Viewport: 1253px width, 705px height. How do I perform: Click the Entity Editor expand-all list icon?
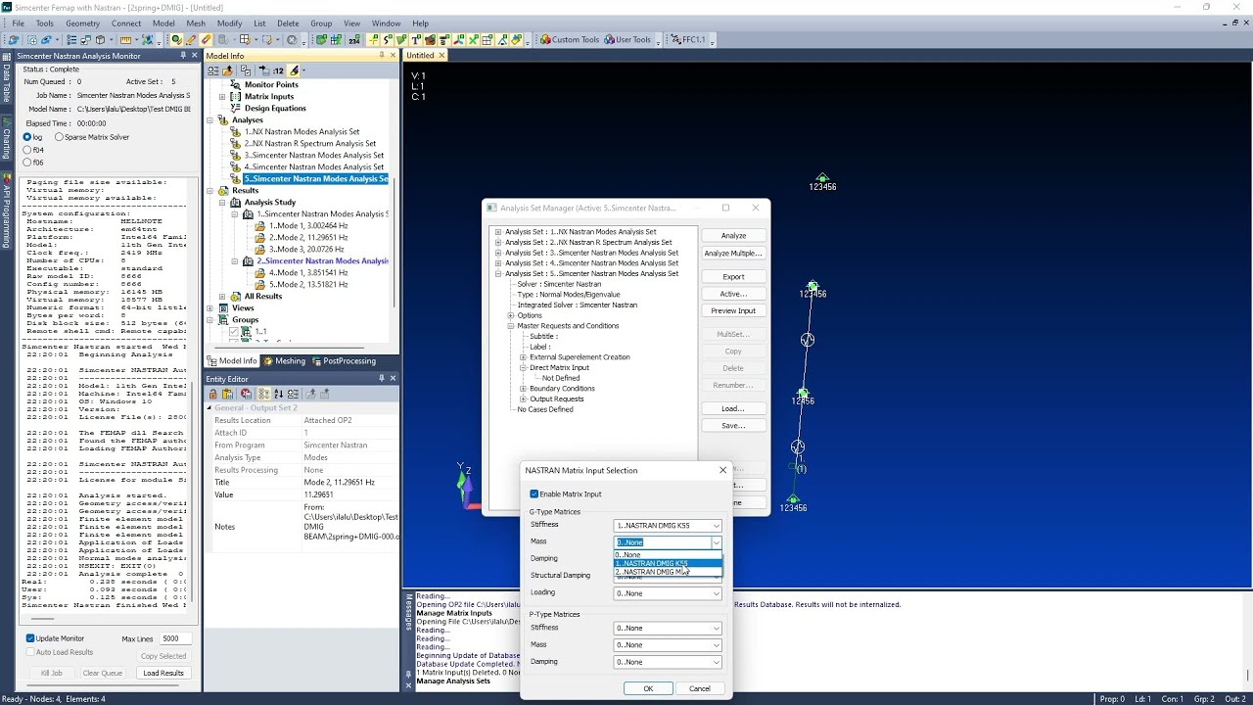(294, 394)
